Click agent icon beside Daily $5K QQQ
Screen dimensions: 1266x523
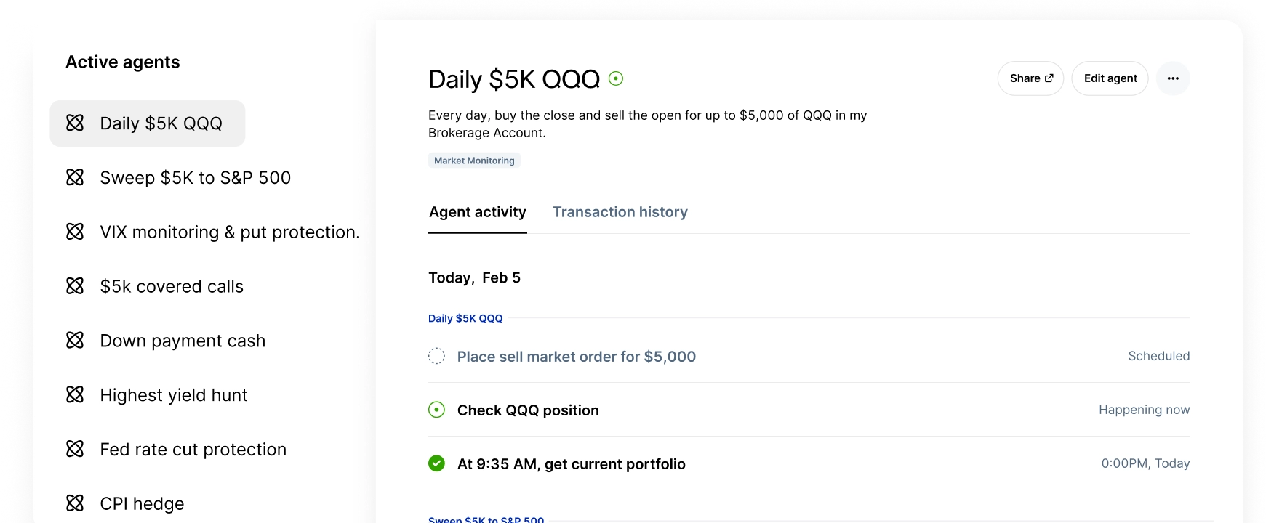[75, 123]
